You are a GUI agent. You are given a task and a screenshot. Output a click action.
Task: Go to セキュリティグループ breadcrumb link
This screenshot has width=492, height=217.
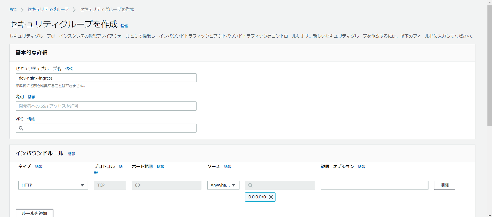click(48, 10)
